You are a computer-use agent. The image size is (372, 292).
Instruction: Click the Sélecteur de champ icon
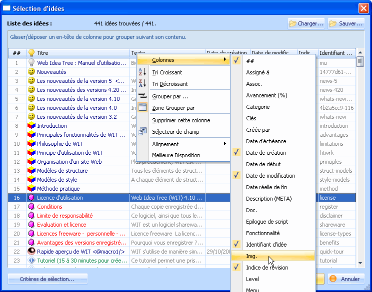142,132
